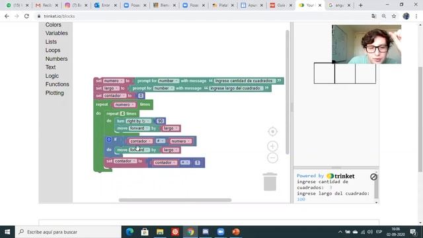Open the if block settings gear
Viewport: 423px width, 238px height.
click(x=108, y=139)
